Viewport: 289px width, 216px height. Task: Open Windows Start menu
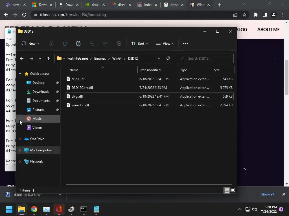[x=9, y=209]
